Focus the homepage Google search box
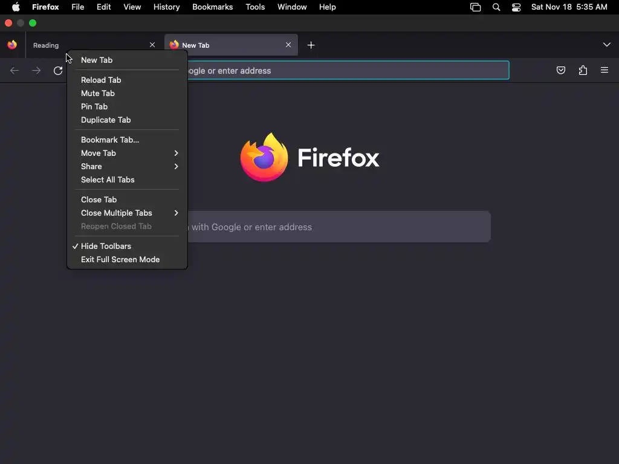 (x=338, y=227)
